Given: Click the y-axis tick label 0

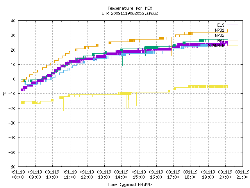Looking at the screenshot, I should (14, 79).
